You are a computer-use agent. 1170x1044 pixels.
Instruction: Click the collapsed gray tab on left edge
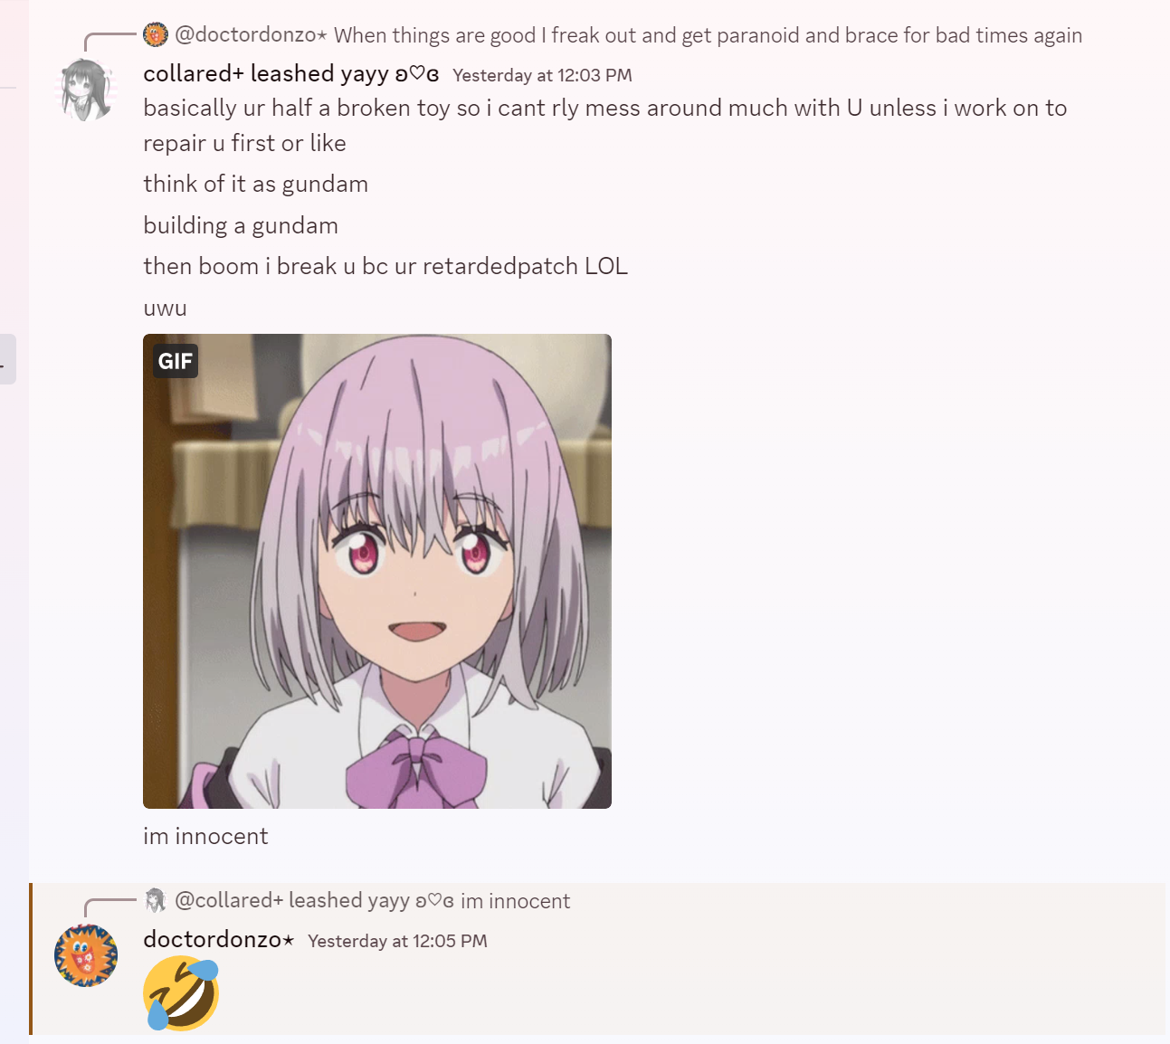click(x=7, y=359)
